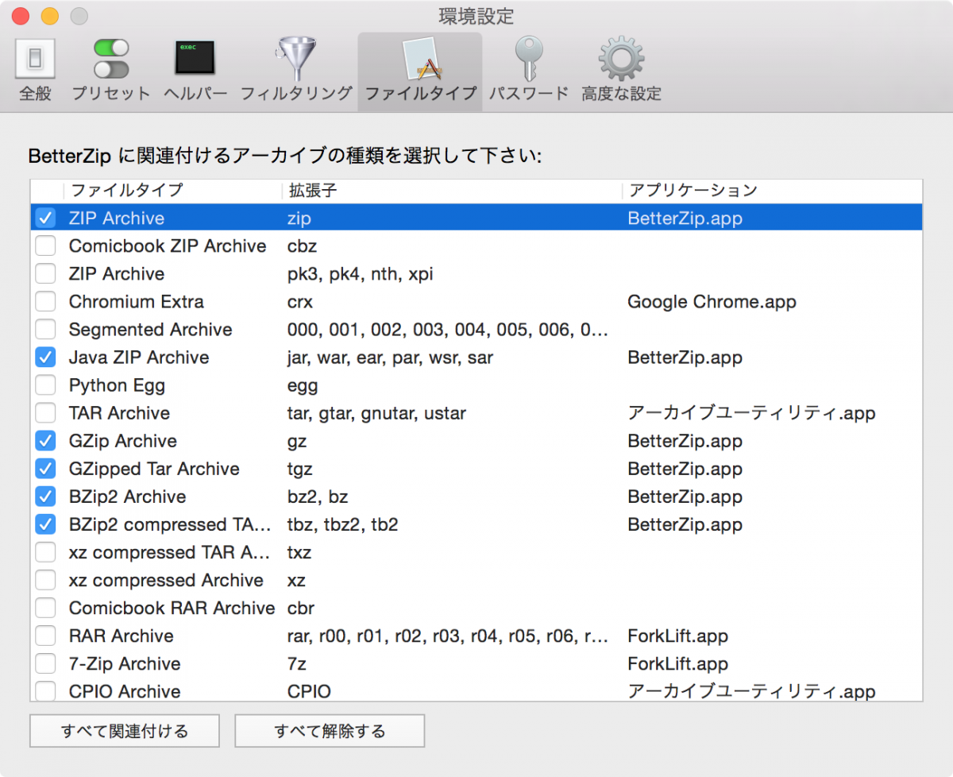Check the 7-Zip Archive checkbox
953x777 pixels.
45,663
